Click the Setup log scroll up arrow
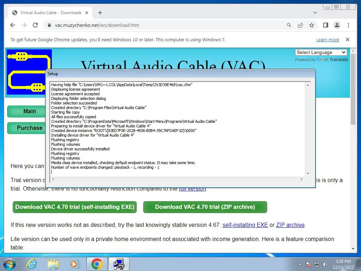The width and height of the screenshot is (361, 271). point(308,85)
